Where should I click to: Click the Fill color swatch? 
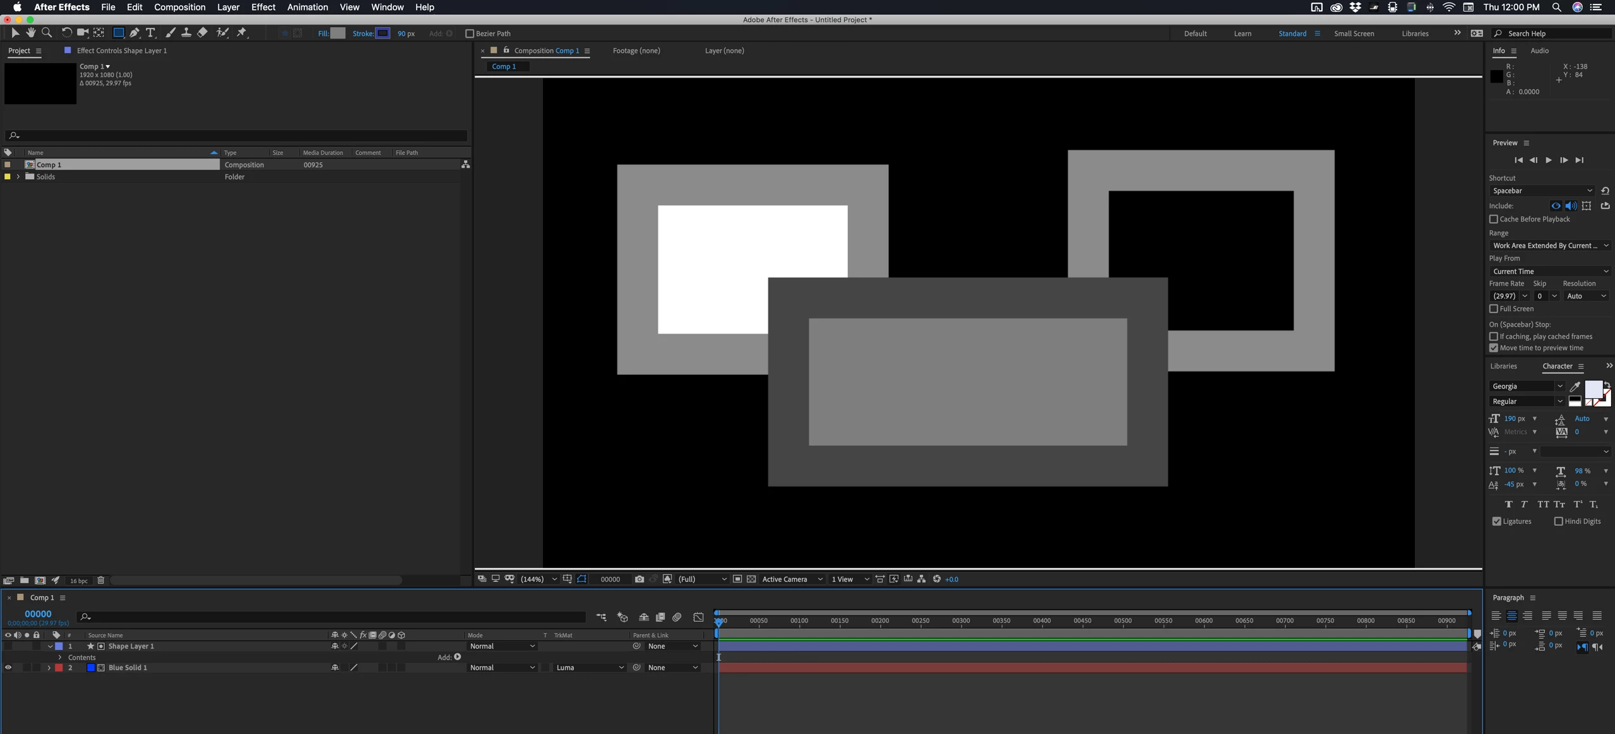[x=338, y=33]
